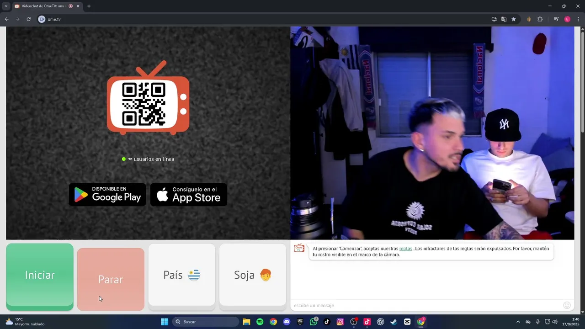Open Instagram from the taskbar
This screenshot has width=585, height=329.
[x=340, y=322]
